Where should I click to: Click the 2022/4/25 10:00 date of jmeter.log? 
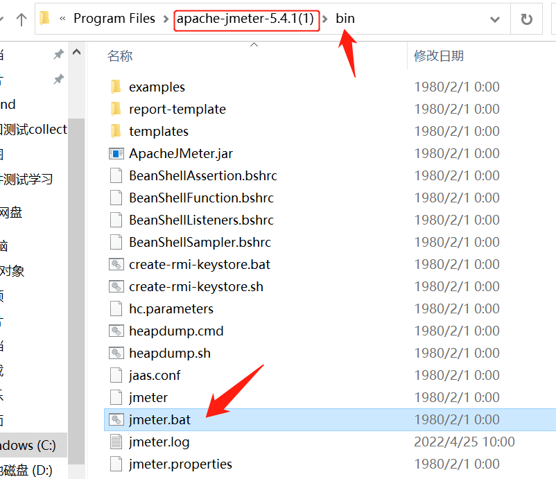[x=464, y=442]
